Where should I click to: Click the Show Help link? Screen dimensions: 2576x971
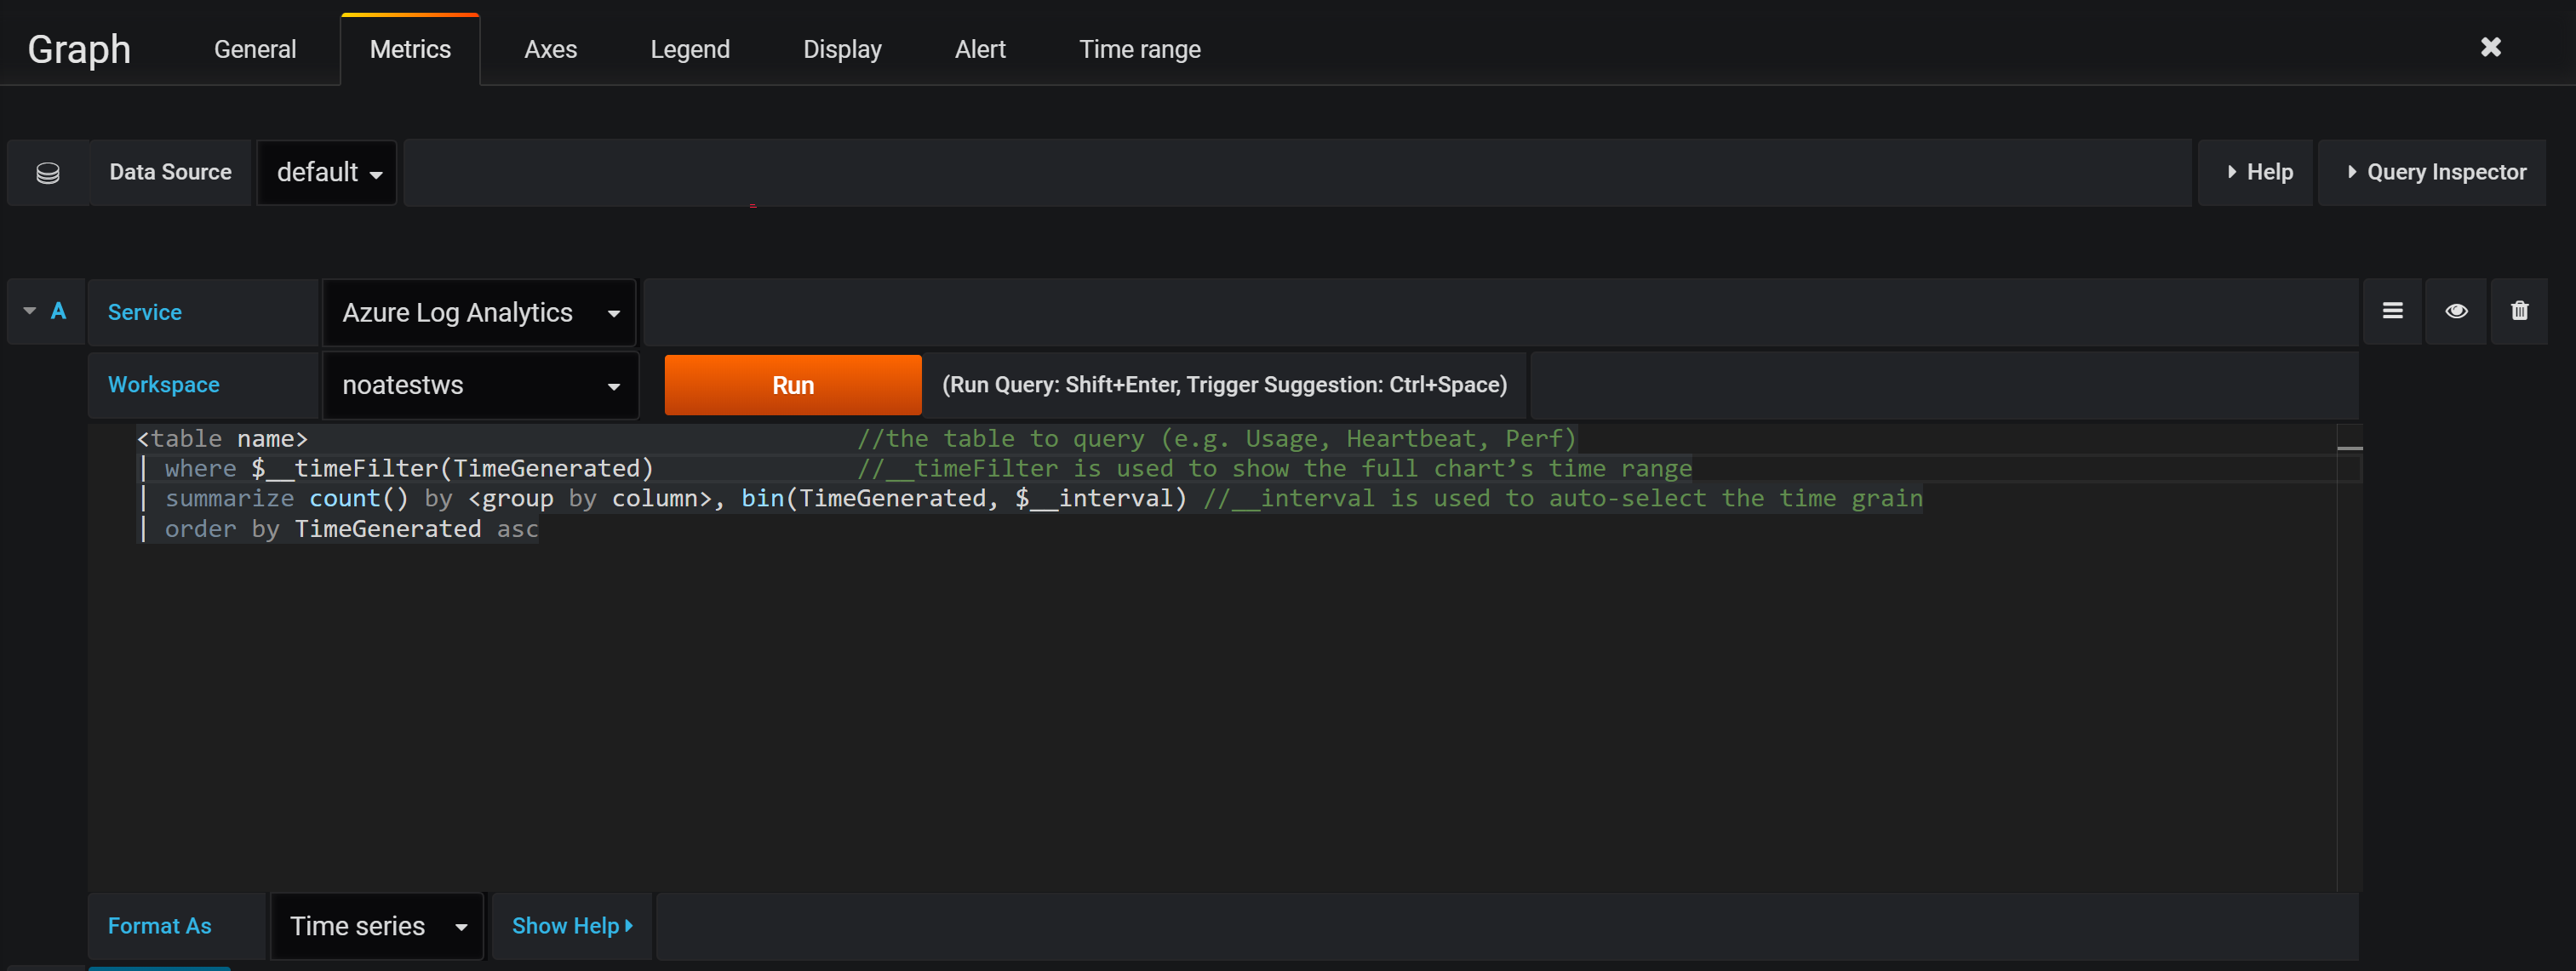click(x=571, y=926)
